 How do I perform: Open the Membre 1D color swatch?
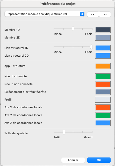103,30
